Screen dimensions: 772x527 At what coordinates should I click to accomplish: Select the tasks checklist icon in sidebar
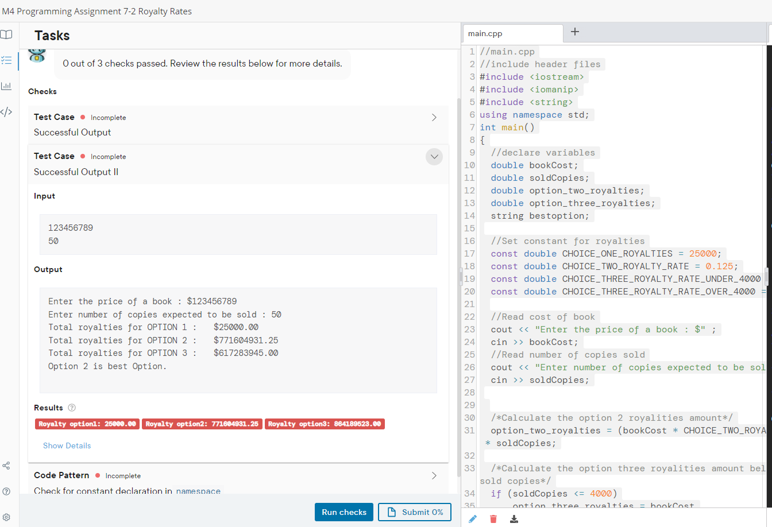click(x=6, y=60)
